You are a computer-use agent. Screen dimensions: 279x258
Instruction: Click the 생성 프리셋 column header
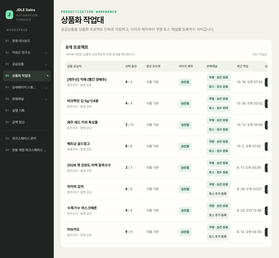click(x=153, y=66)
